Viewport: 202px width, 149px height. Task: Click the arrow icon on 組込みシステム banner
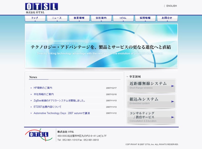(172, 101)
